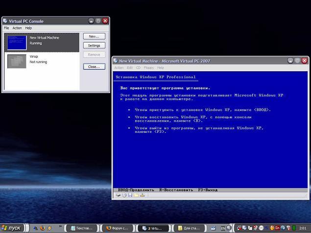The width and height of the screenshot is (311, 233).
Task: Click the network adapter icon in VM status bar
Action: pos(142,195)
